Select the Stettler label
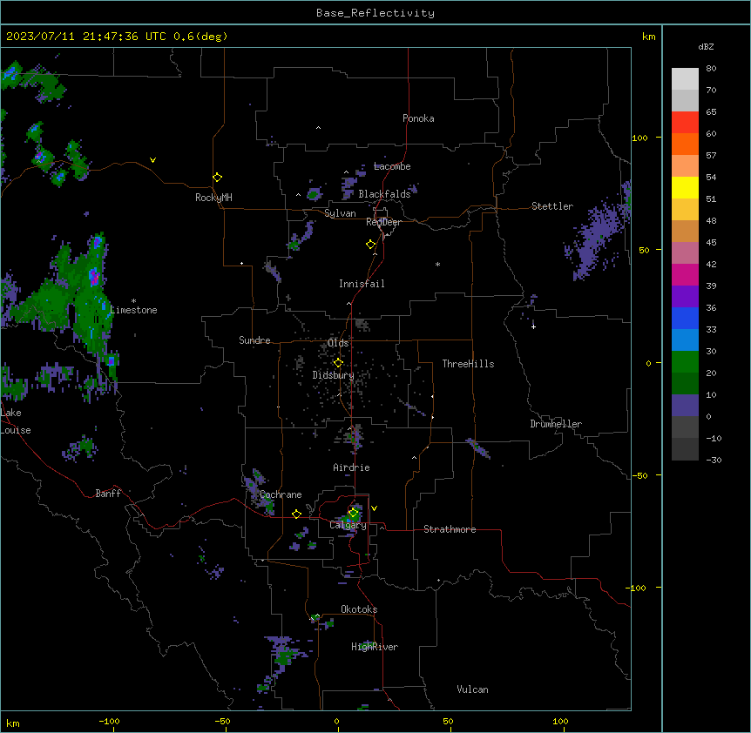Viewport: 751px width, 733px height. [552, 206]
